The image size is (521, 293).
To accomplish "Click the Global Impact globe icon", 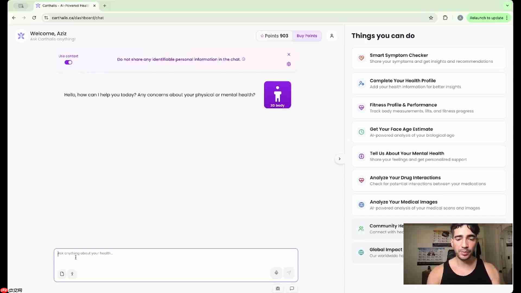I will point(361,252).
